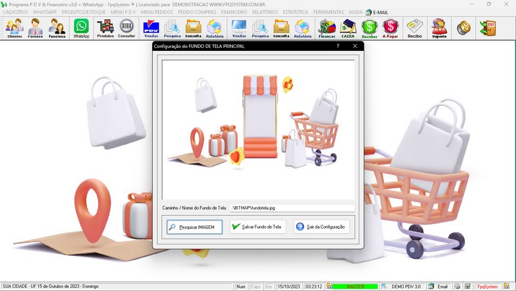Open the FERRAMENTAS menu

coord(328,12)
